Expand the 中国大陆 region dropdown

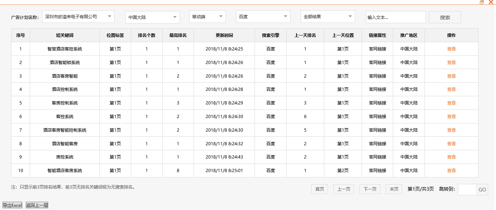[x=152, y=17]
